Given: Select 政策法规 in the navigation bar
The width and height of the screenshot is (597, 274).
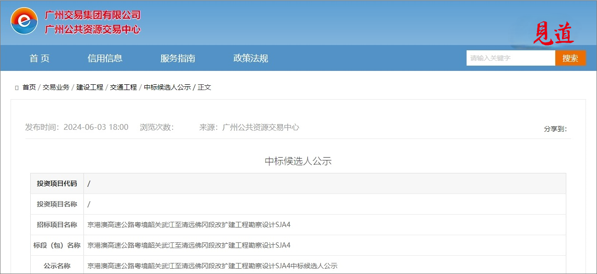Looking at the screenshot, I should click(x=250, y=58).
